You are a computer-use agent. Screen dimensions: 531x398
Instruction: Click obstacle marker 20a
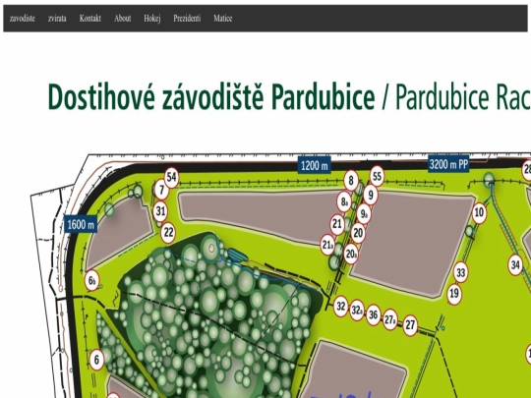[351, 254]
